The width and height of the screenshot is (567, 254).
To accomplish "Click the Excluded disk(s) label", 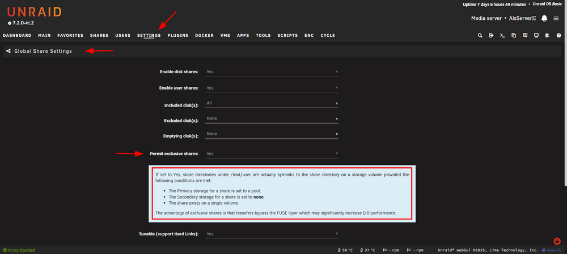I will pos(181,121).
